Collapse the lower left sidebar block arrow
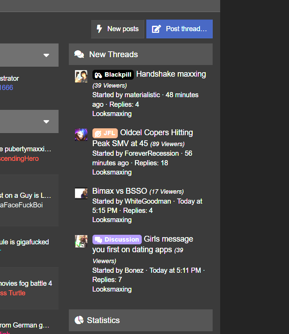Image resolution: width=289 pixels, height=334 pixels. 46,121
